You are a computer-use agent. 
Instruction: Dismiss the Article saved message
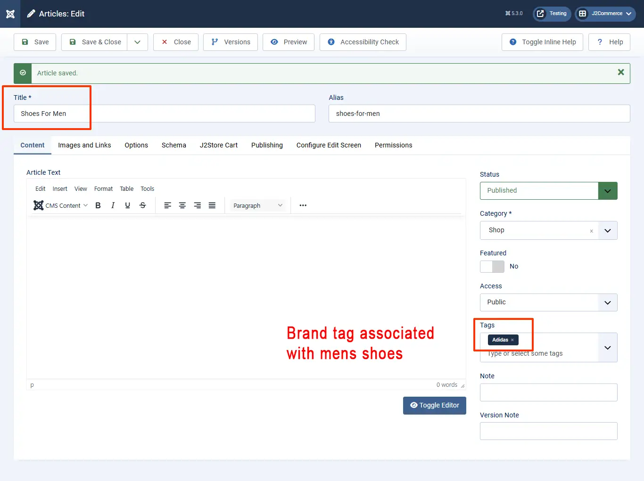tap(621, 72)
